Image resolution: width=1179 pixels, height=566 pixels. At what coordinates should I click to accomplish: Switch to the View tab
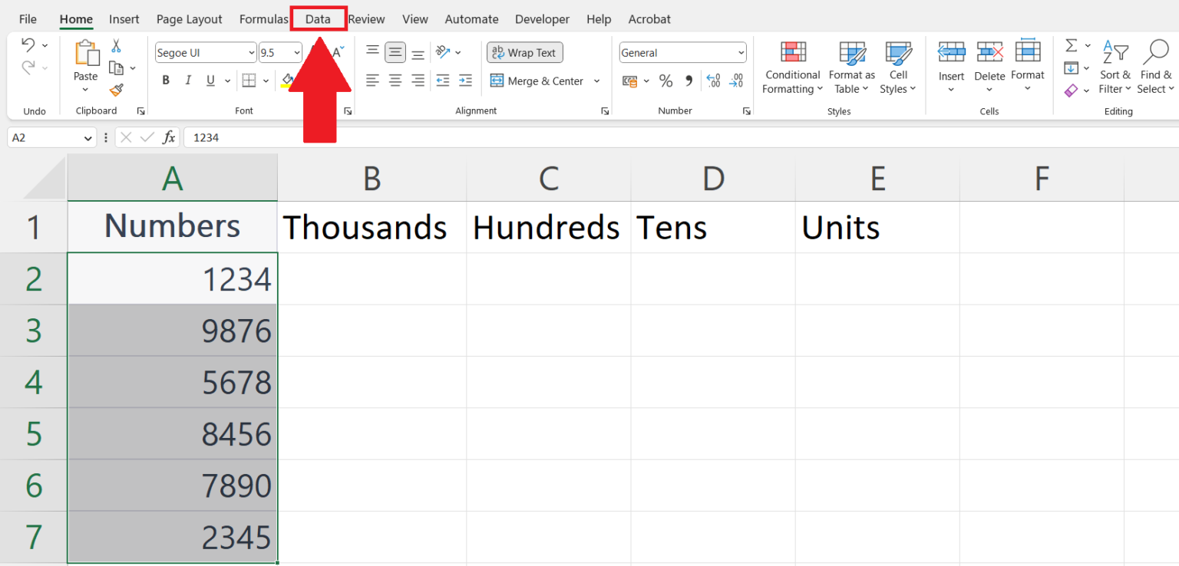pos(415,19)
